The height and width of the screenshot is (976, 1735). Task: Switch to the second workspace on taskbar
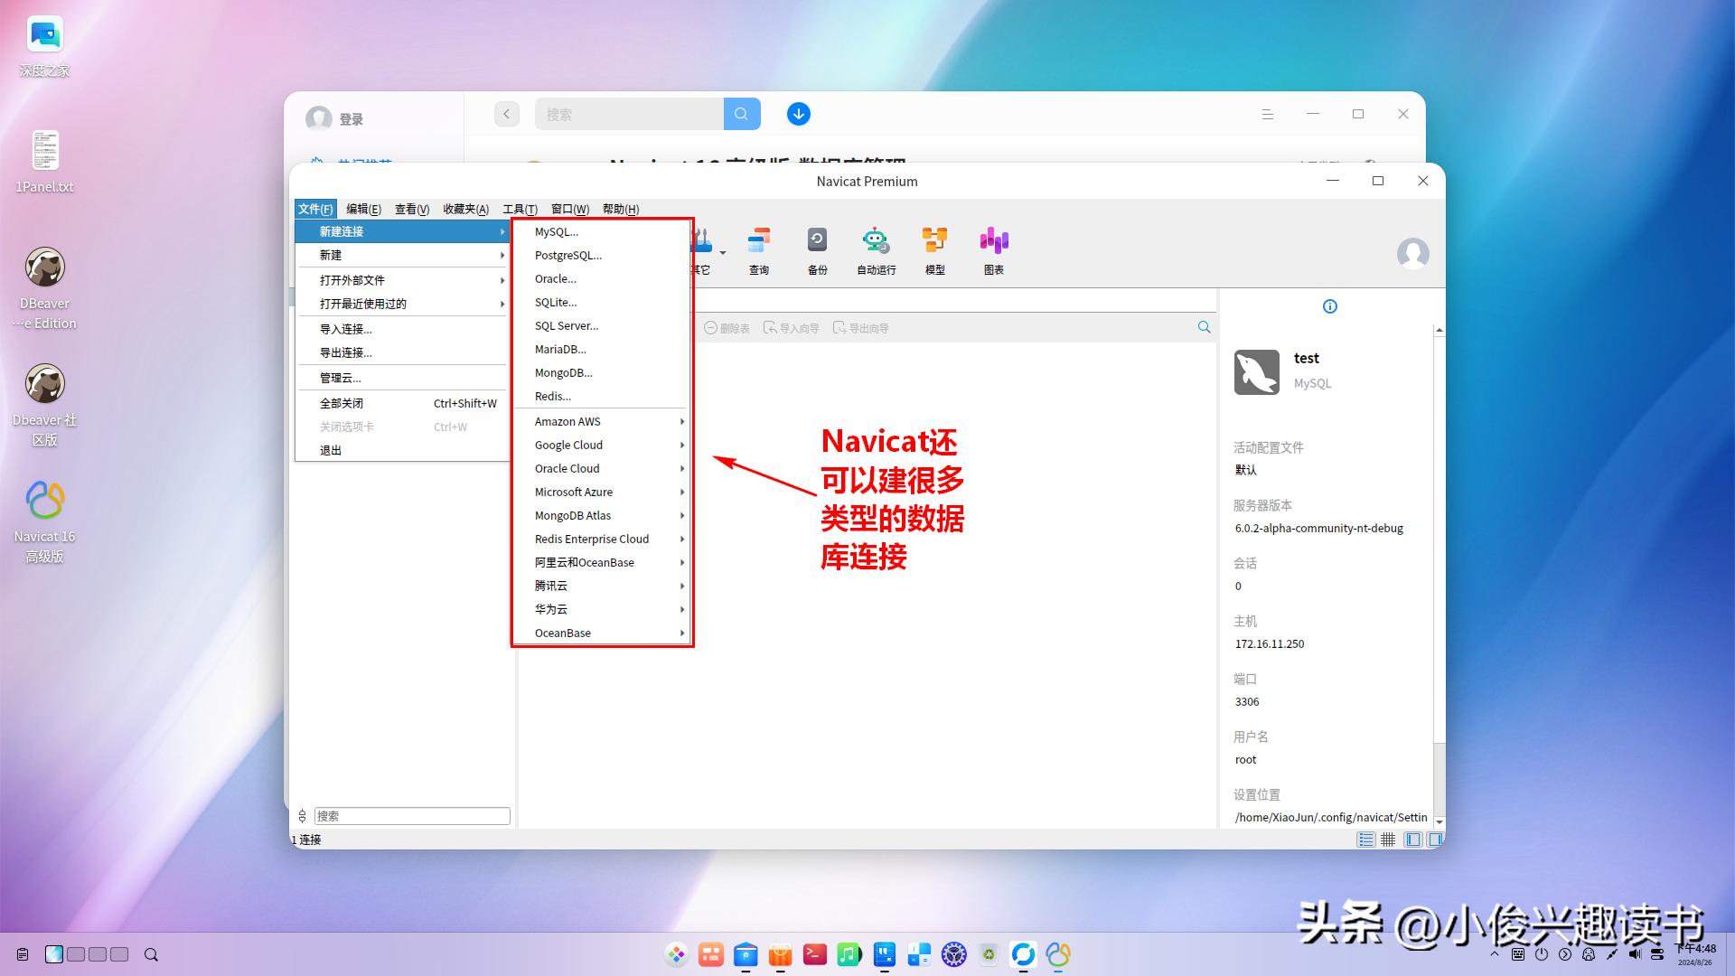tap(76, 954)
